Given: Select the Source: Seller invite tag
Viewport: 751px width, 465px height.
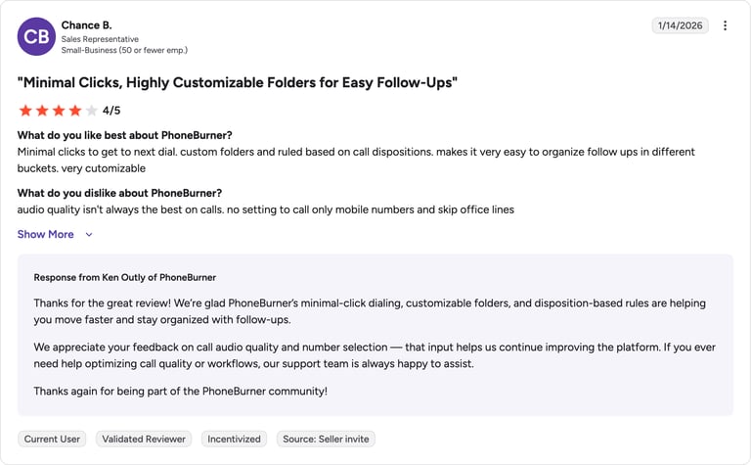Looking at the screenshot, I should click(x=326, y=440).
